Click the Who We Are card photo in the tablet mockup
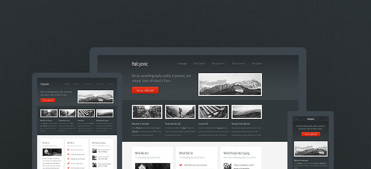 [52, 152]
